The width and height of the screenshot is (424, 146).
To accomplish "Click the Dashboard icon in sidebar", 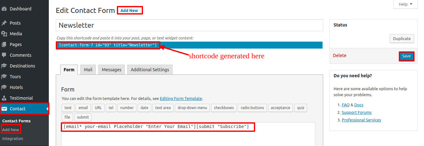I will tap(4, 9).
